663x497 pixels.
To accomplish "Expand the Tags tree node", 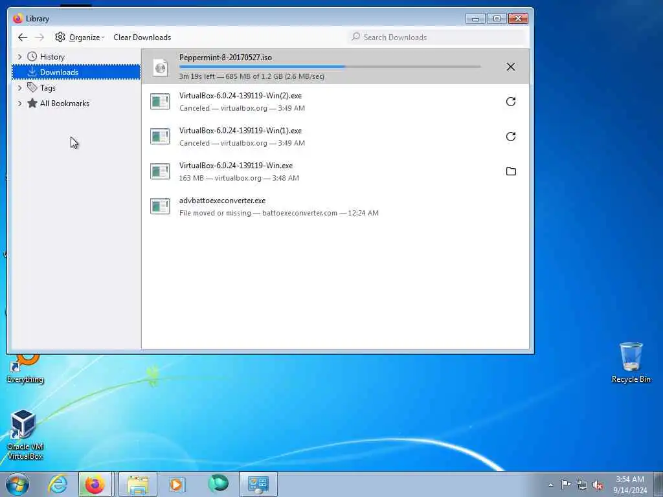I will pyautogui.click(x=19, y=88).
